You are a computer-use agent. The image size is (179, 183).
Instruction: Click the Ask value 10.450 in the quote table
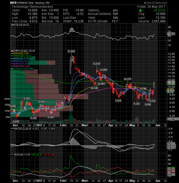coord(54,10)
